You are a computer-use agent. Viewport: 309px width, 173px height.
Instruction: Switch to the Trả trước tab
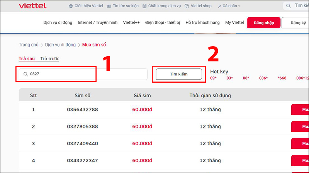[x=50, y=59]
